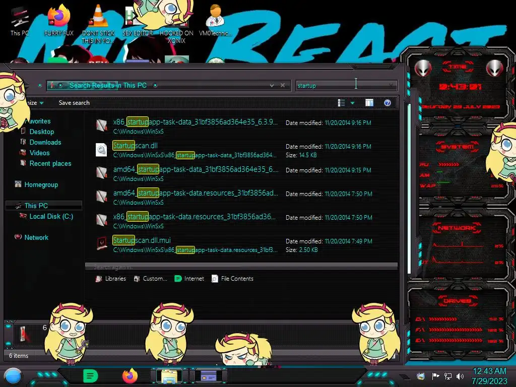This screenshot has height=387, width=516.
Task: Click the Downloads folder icon in sidebar
Action: [x=23, y=142]
